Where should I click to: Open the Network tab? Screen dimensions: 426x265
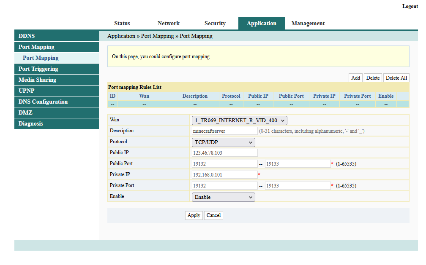coord(168,23)
